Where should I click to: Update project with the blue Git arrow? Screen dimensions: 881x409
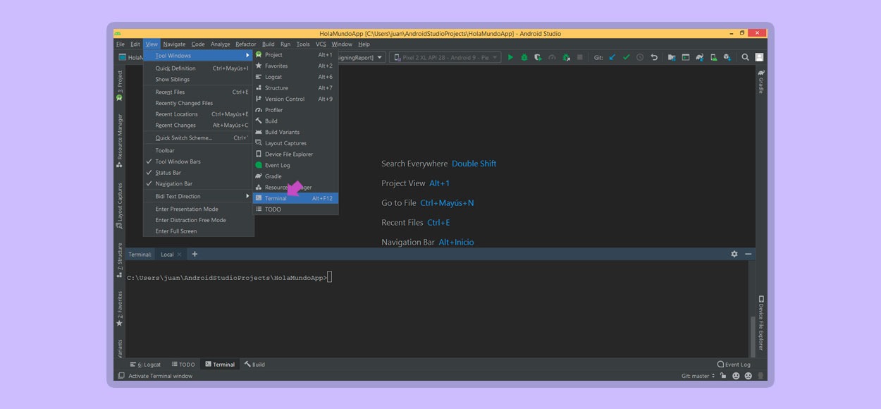(612, 57)
